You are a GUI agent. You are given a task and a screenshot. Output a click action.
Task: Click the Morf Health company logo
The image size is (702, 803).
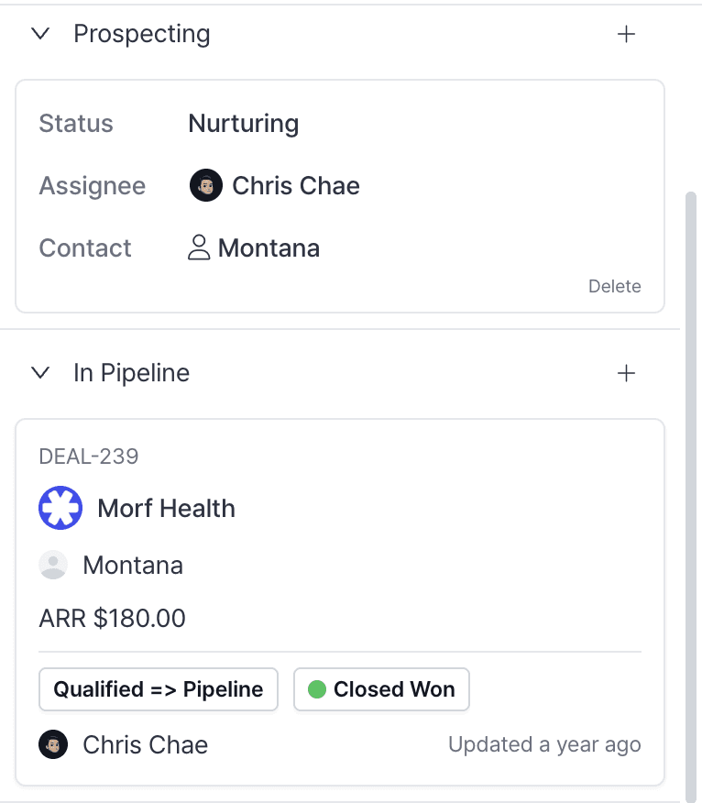pyautogui.click(x=60, y=508)
